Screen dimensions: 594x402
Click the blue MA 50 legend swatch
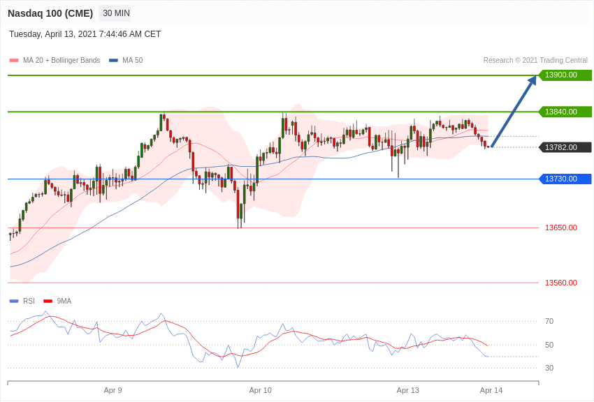pyautogui.click(x=114, y=60)
